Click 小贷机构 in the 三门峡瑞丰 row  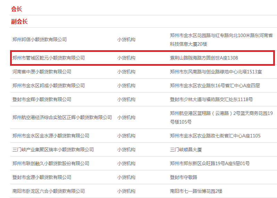[x=126, y=150]
